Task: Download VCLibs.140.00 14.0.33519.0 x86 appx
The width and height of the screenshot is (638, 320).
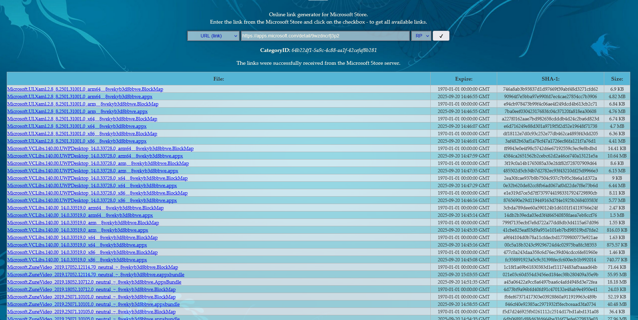Action: 77,260
